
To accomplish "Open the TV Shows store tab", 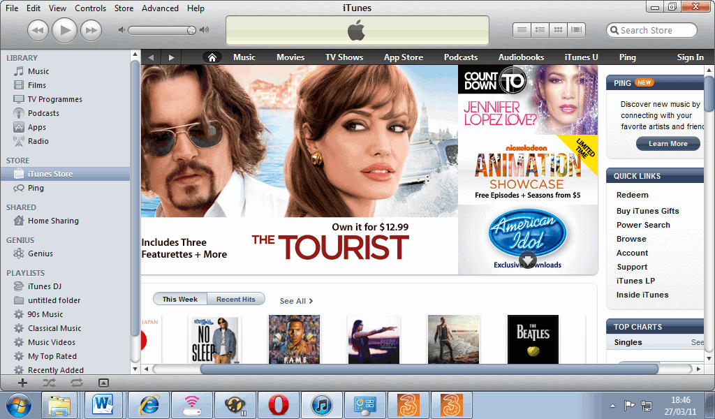I will coord(344,57).
